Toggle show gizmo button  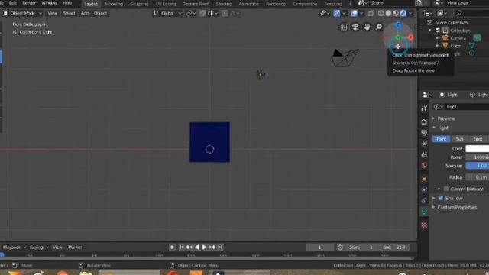click(x=336, y=13)
